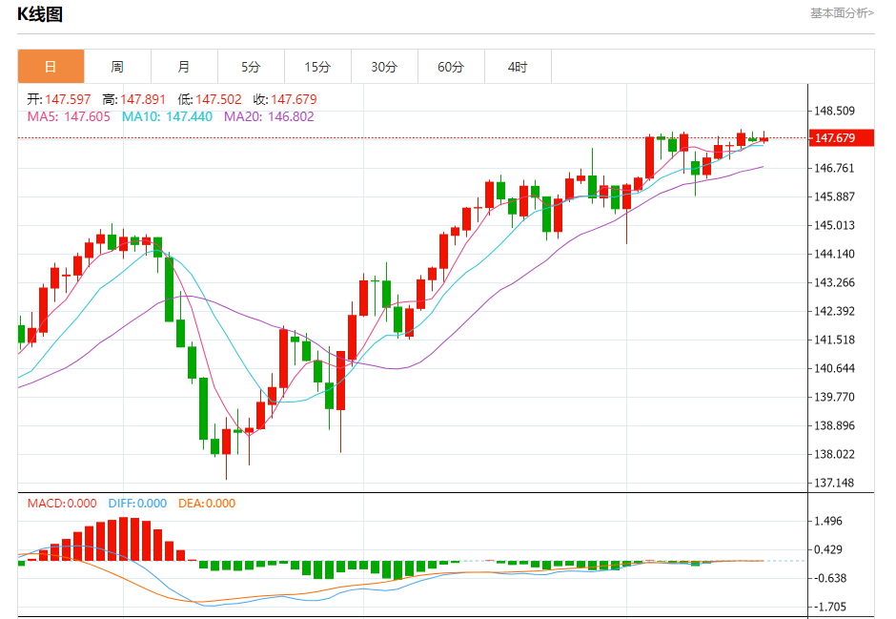Click the high price 147.891 value
Viewport: 896px width, 619px height.
click(143, 99)
